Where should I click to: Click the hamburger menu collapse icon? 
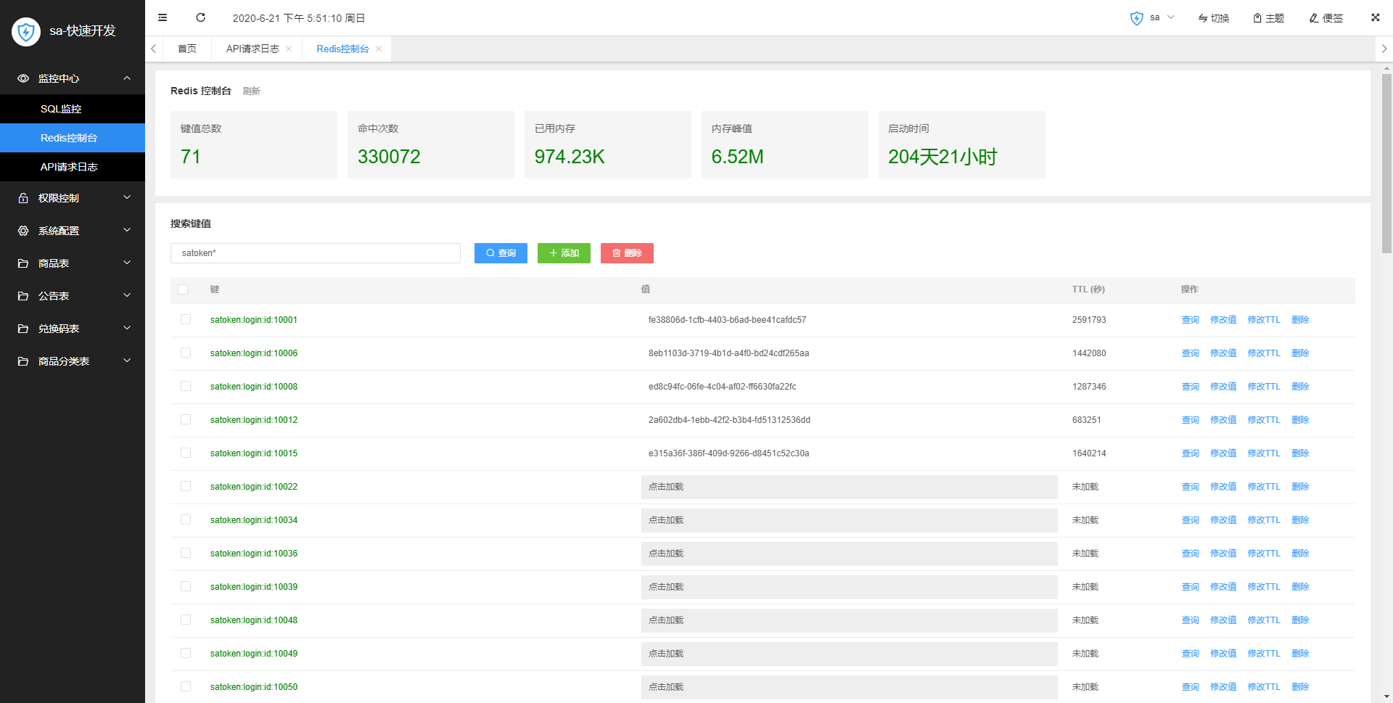click(x=163, y=17)
